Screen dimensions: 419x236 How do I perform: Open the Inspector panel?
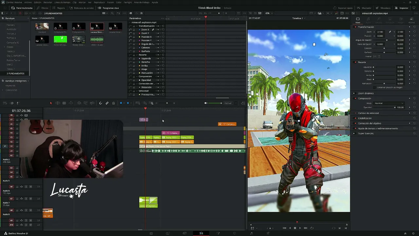click(x=402, y=8)
